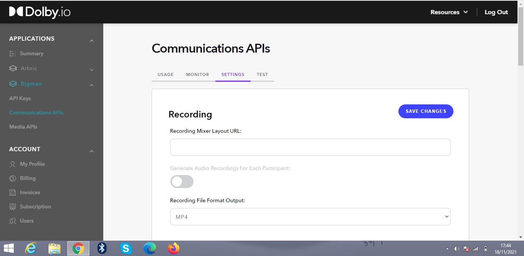Open Summary in the sidebar
This screenshot has height=256, width=524.
tap(31, 53)
